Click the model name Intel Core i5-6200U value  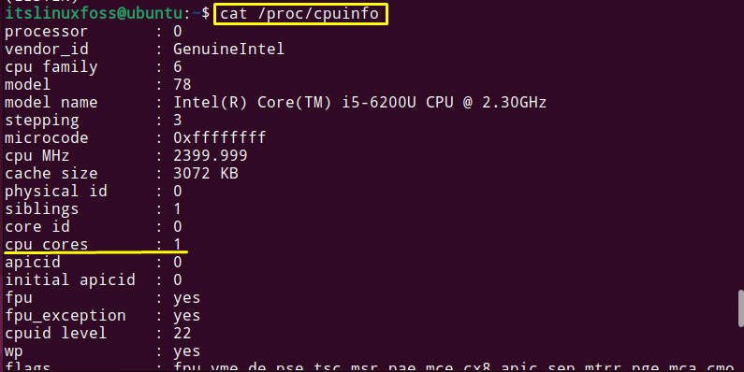coord(359,103)
